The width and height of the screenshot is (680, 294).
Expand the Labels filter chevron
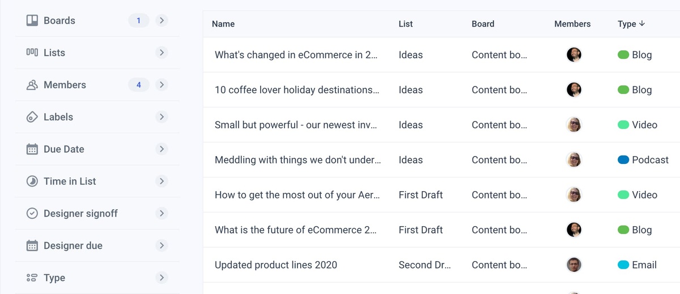coord(161,117)
